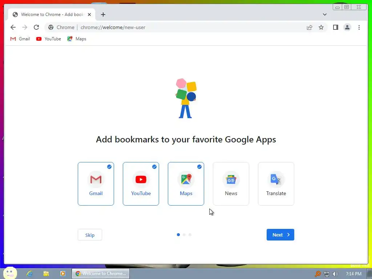
Task: Select the Welcome to Chrome tab
Action: point(52,15)
